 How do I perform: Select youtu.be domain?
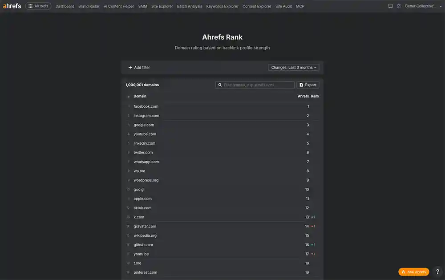[x=141, y=254]
